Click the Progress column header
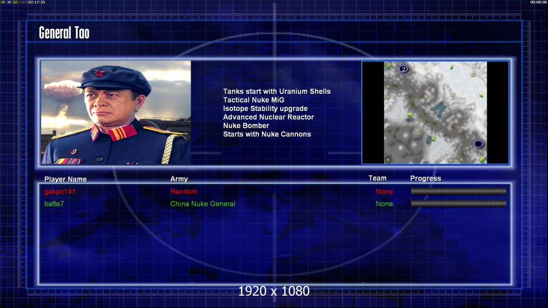Image resolution: width=548 pixels, height=308 pixels. pyautogui.click(x=425, y=179)
